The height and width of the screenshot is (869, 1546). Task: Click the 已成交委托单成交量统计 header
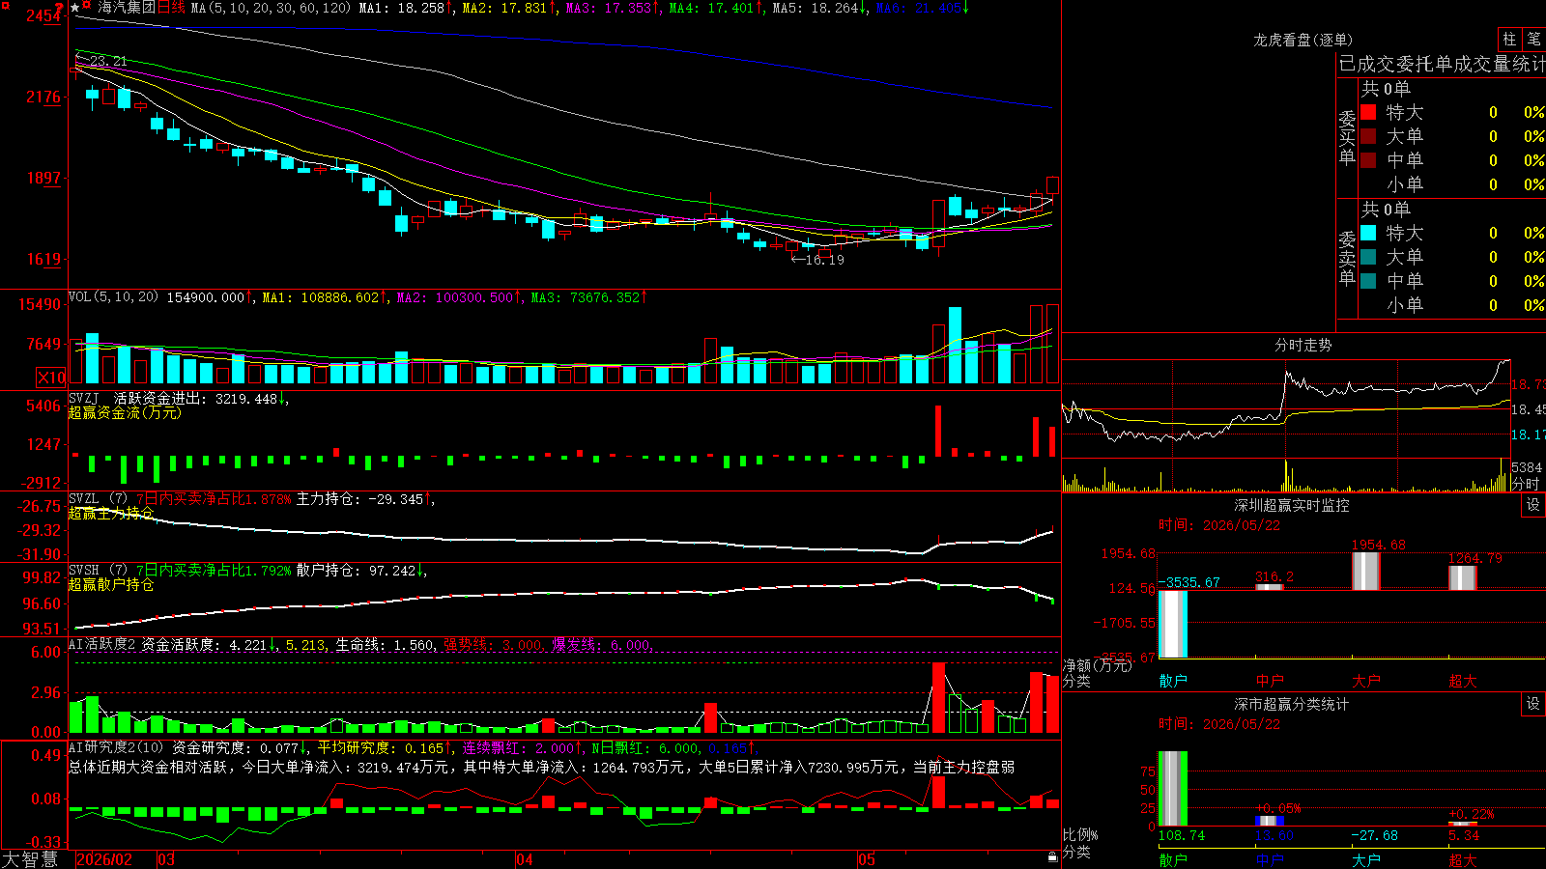tap(1442, 64)
